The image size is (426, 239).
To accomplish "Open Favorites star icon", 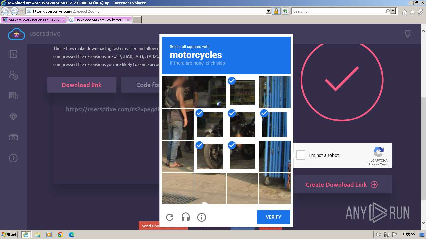I will (x=412, y=12).
